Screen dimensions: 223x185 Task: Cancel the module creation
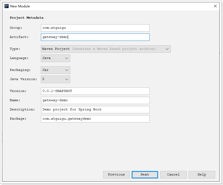173,175
